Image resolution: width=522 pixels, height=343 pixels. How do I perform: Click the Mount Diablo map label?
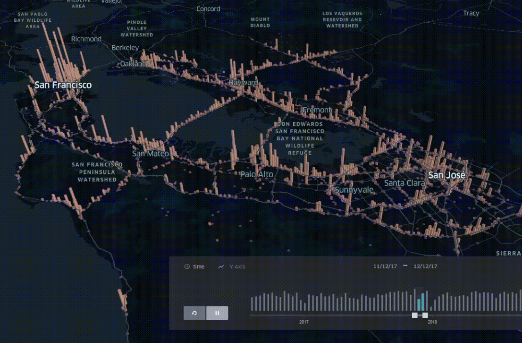click(x=261, y=22)
